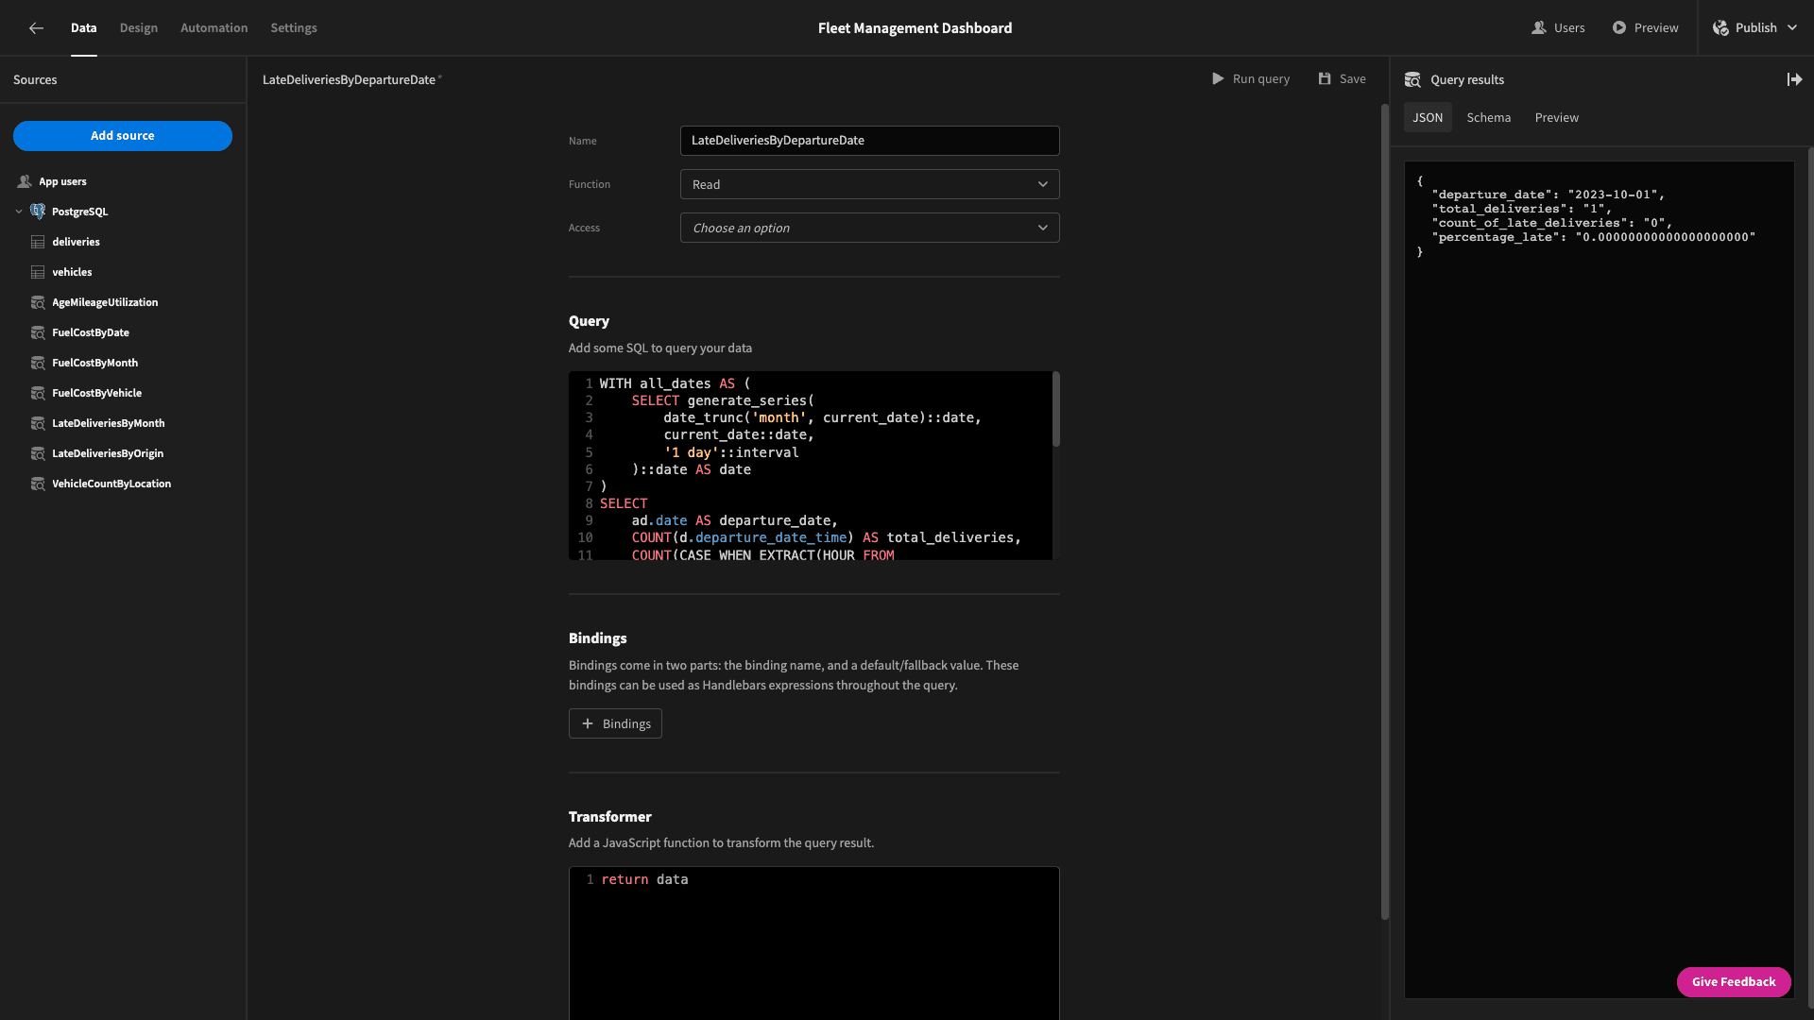This screenshot has width=1814, height=1020.
Task: Click inside the Transformer code editor
Action: [x=813, y=944]
